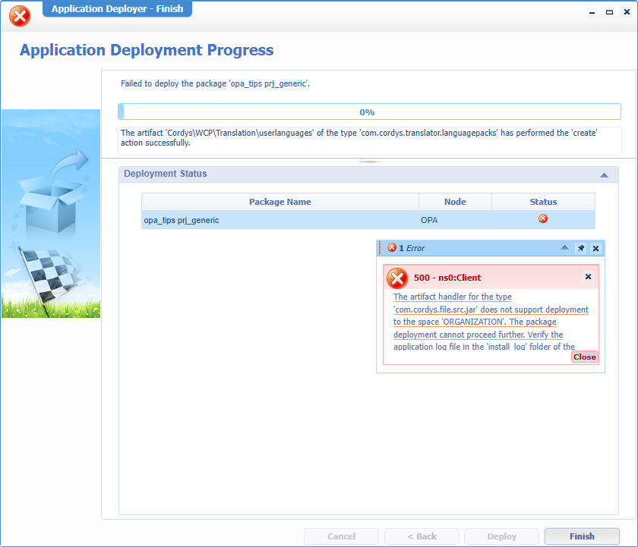Minimize the Application Deployer window
This screenshot has width=638, height=547.
[593, 13]
